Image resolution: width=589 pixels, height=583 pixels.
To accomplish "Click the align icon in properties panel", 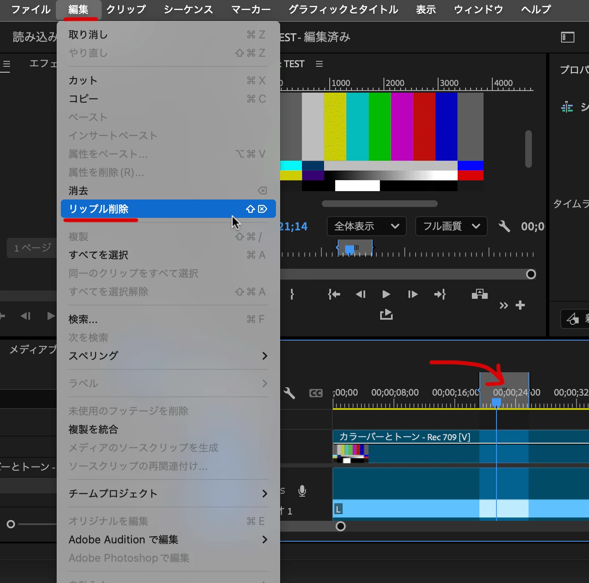I will tap(567, 107).
